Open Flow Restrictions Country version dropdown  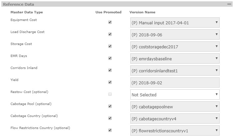click(175, 131)
